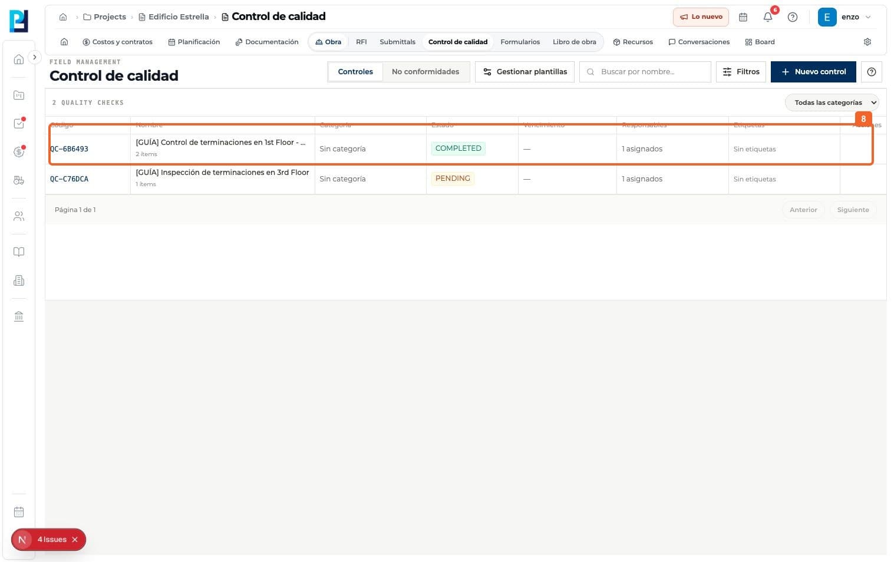Viewport: 894px width, 562px height.
Task: Open quality check QC-C76DCA
Action: tap(69, 179)
